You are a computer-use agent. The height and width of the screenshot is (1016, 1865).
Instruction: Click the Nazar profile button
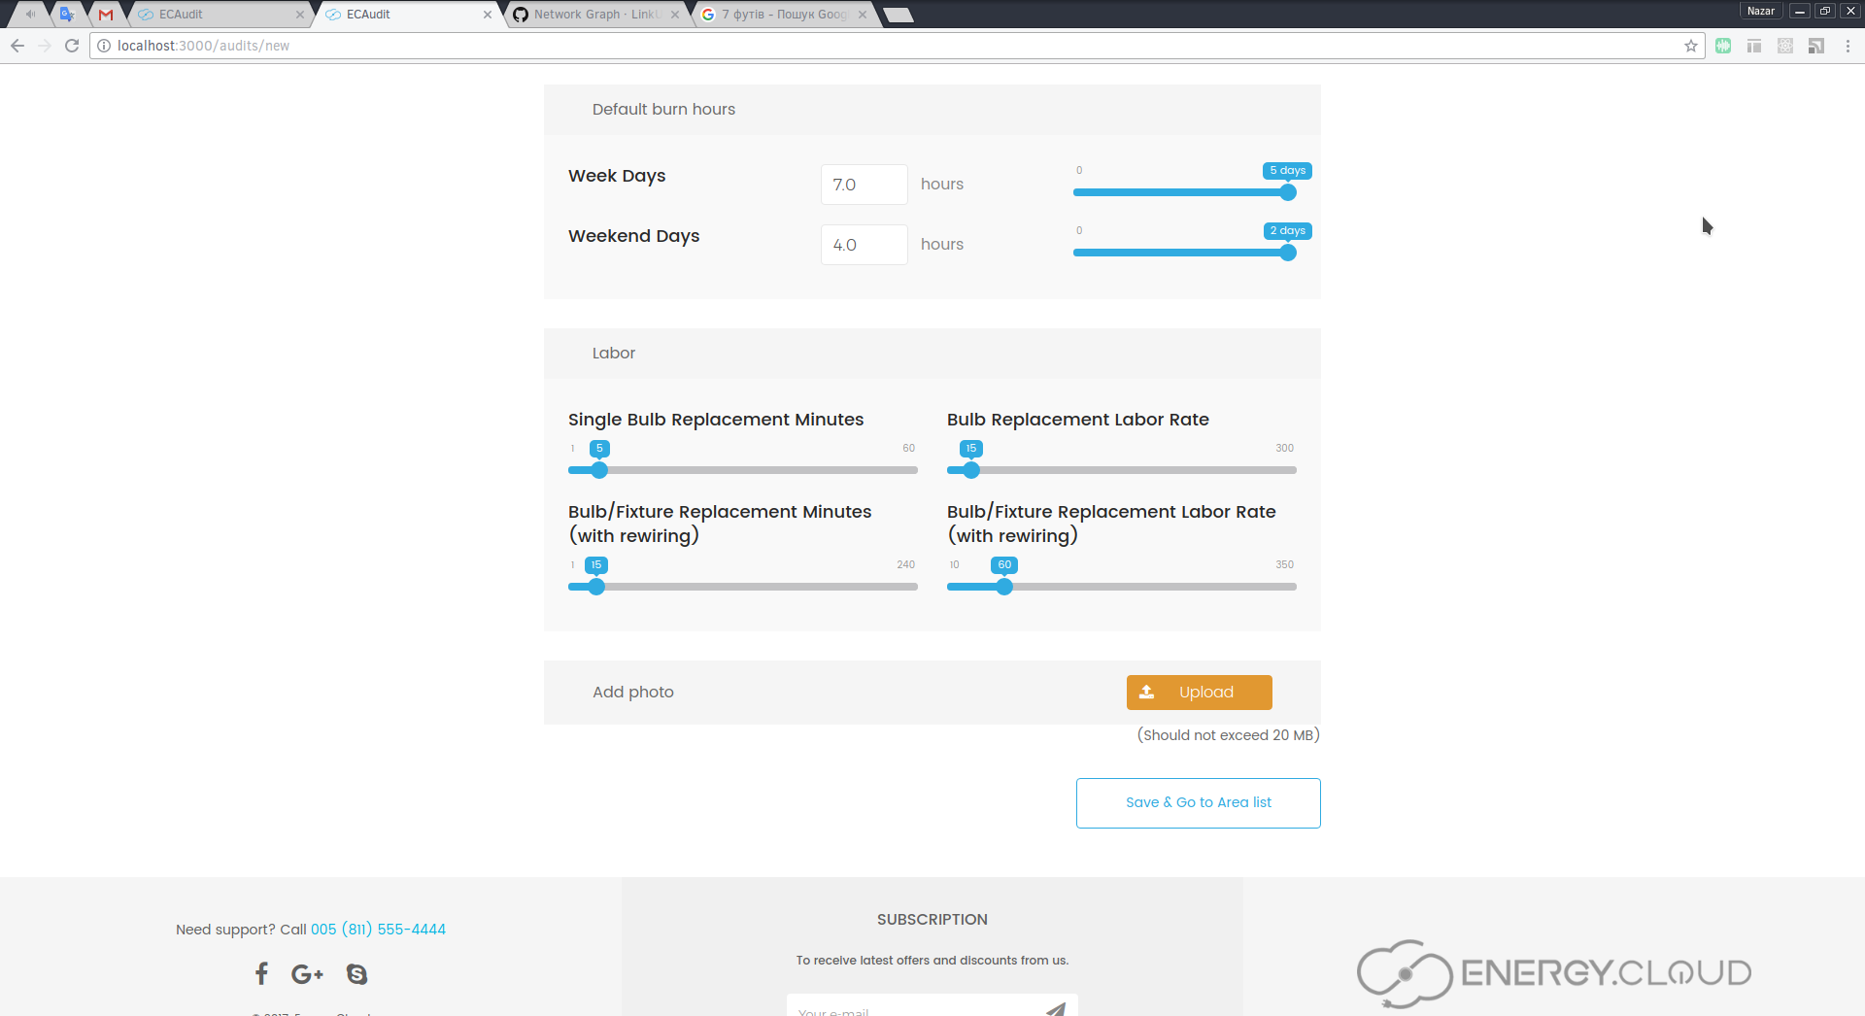[1760, 11]
